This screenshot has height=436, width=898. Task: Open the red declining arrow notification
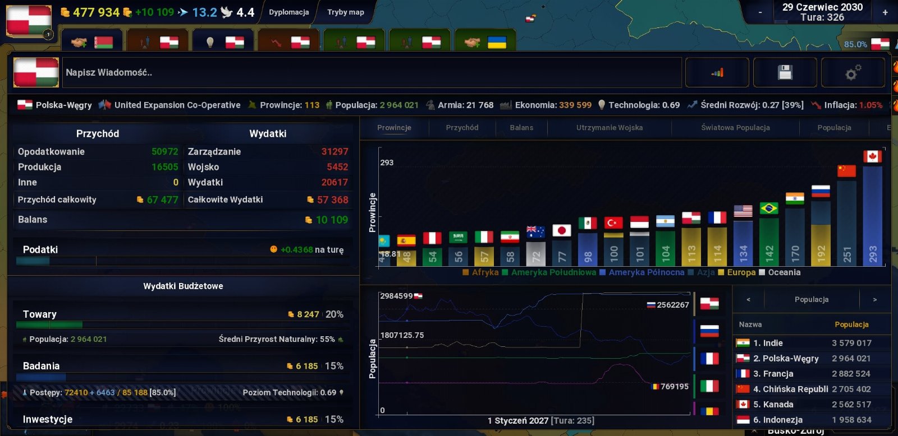tap(290, 43)
